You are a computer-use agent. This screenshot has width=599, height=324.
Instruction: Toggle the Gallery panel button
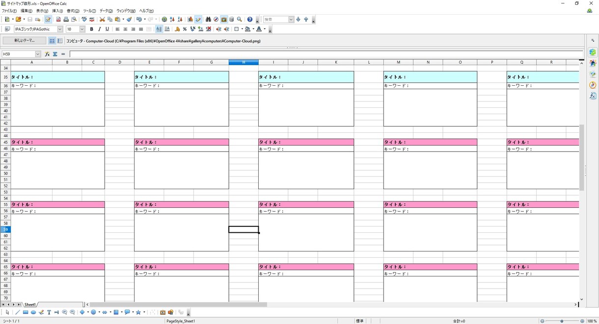pos(224,20)
